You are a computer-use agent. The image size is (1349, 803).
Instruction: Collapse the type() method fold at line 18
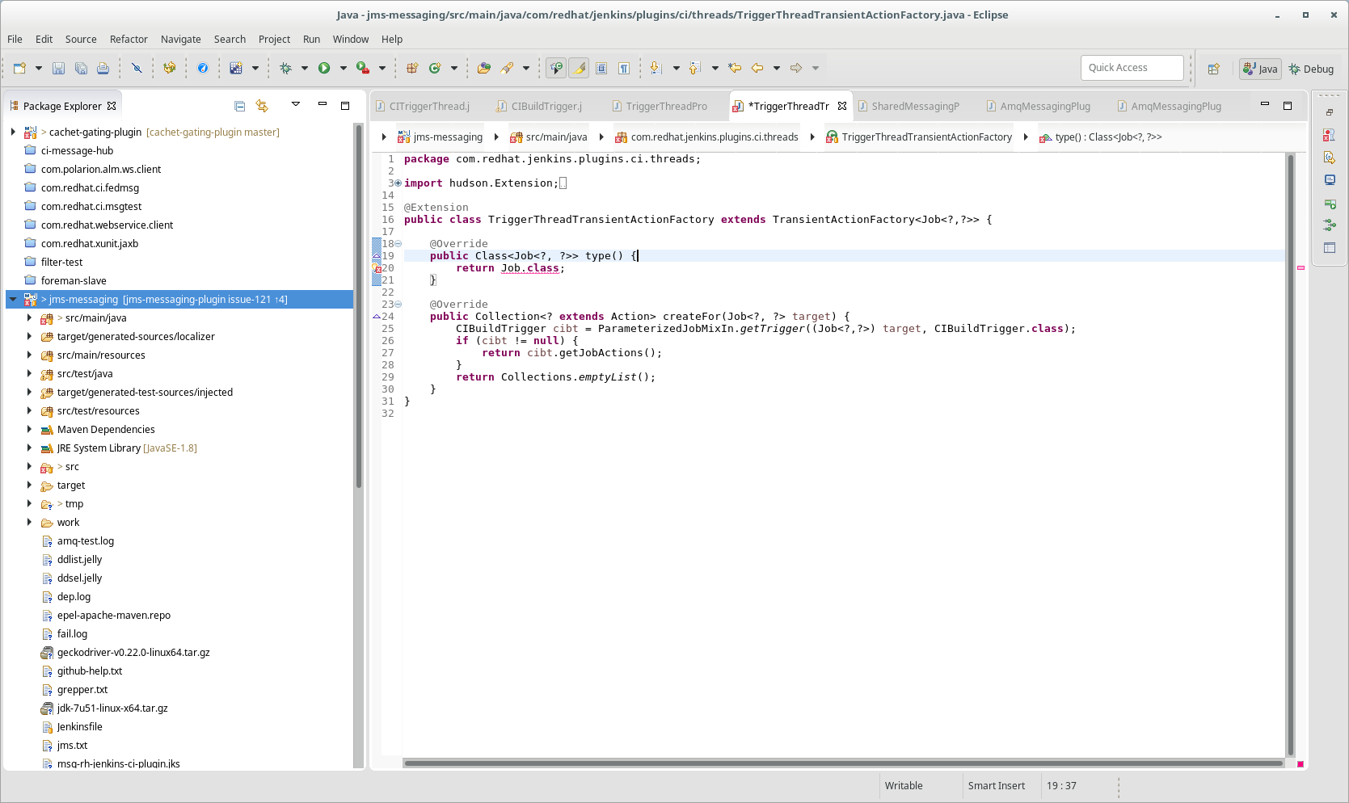point(398,244)
